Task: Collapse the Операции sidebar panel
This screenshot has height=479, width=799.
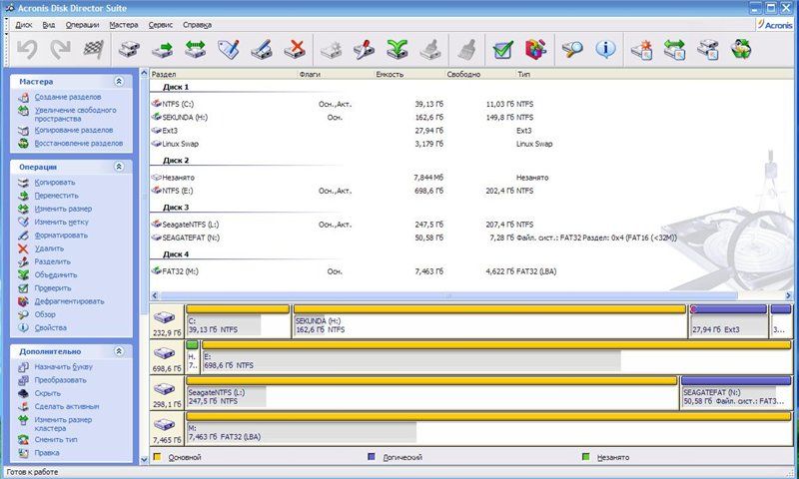Action: click(x=119, y=167)
